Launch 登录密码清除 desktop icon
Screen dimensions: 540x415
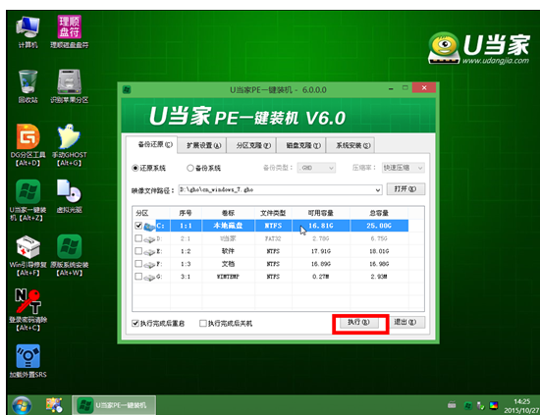click(x=27, y=310)
